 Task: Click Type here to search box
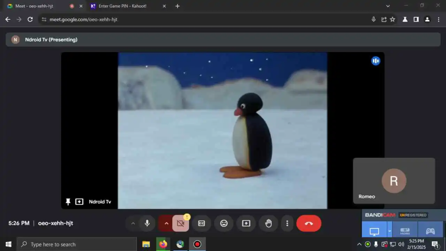[x=77, y=244]
